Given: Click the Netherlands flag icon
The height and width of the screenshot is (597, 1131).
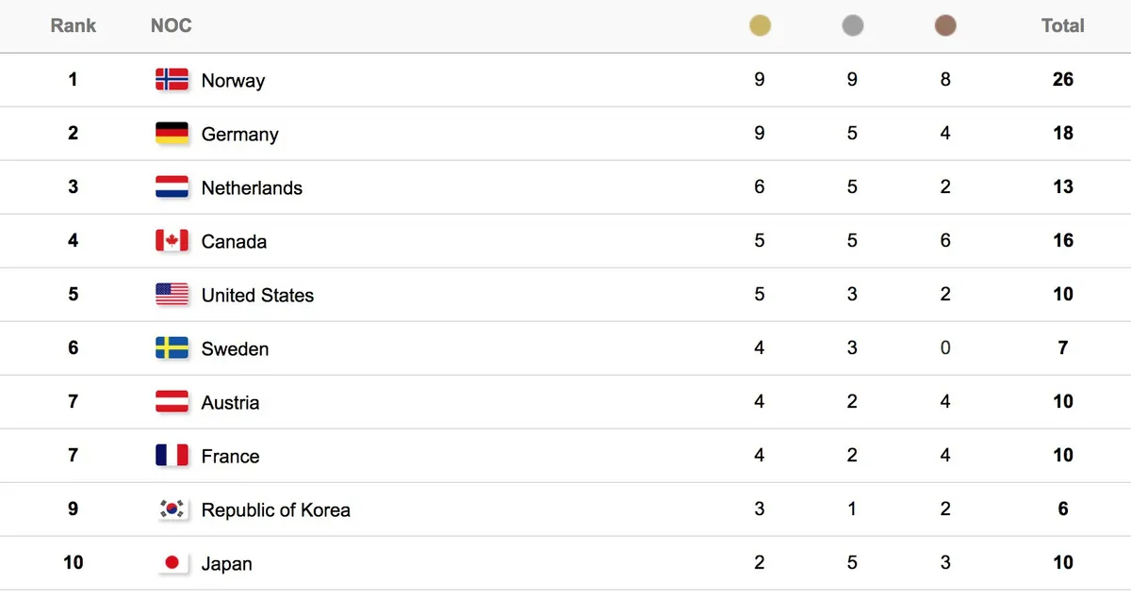Looking at the screenshot, I should tap(172, 186).
